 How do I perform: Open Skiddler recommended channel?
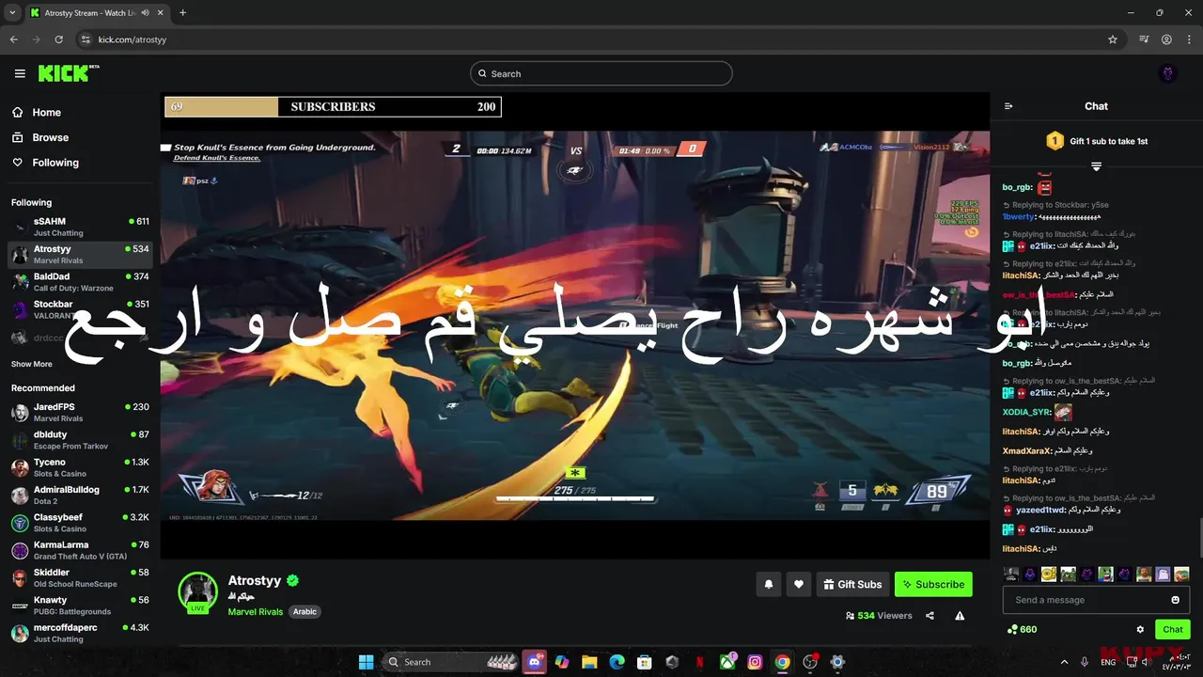click(81, 577)
